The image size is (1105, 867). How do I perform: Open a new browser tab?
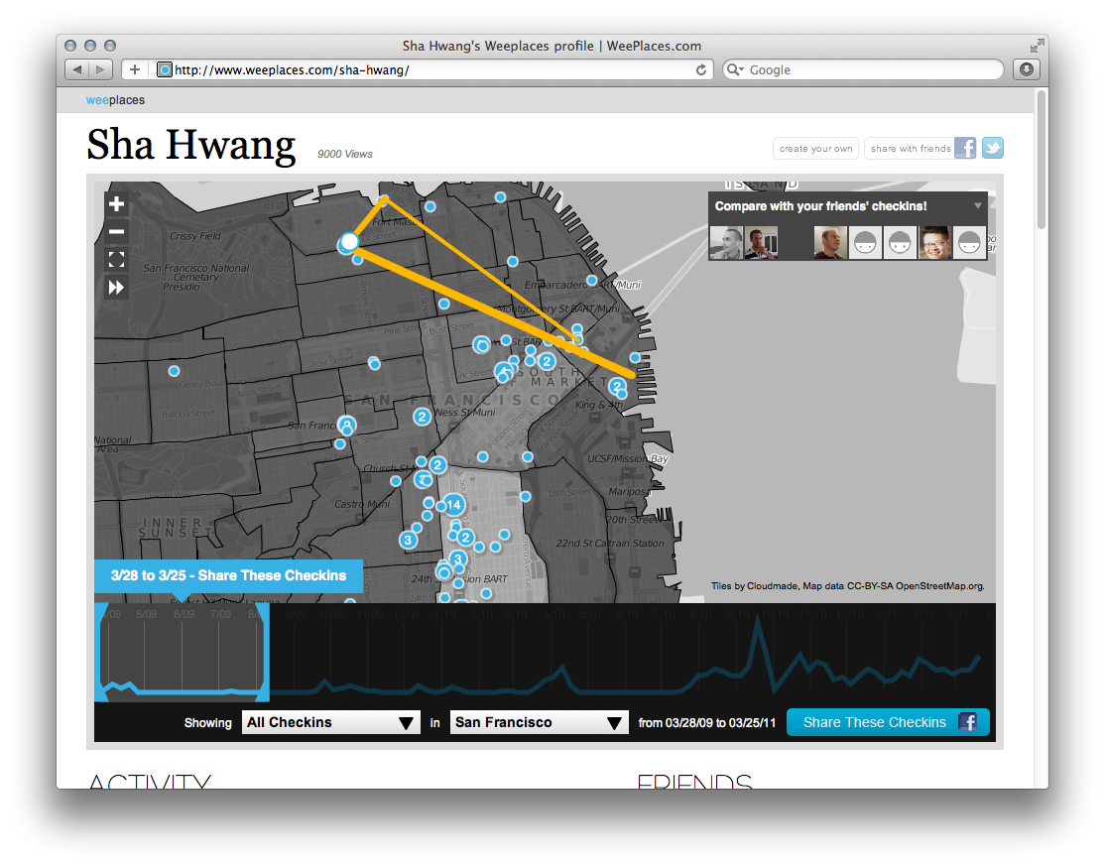pos(134,69)
